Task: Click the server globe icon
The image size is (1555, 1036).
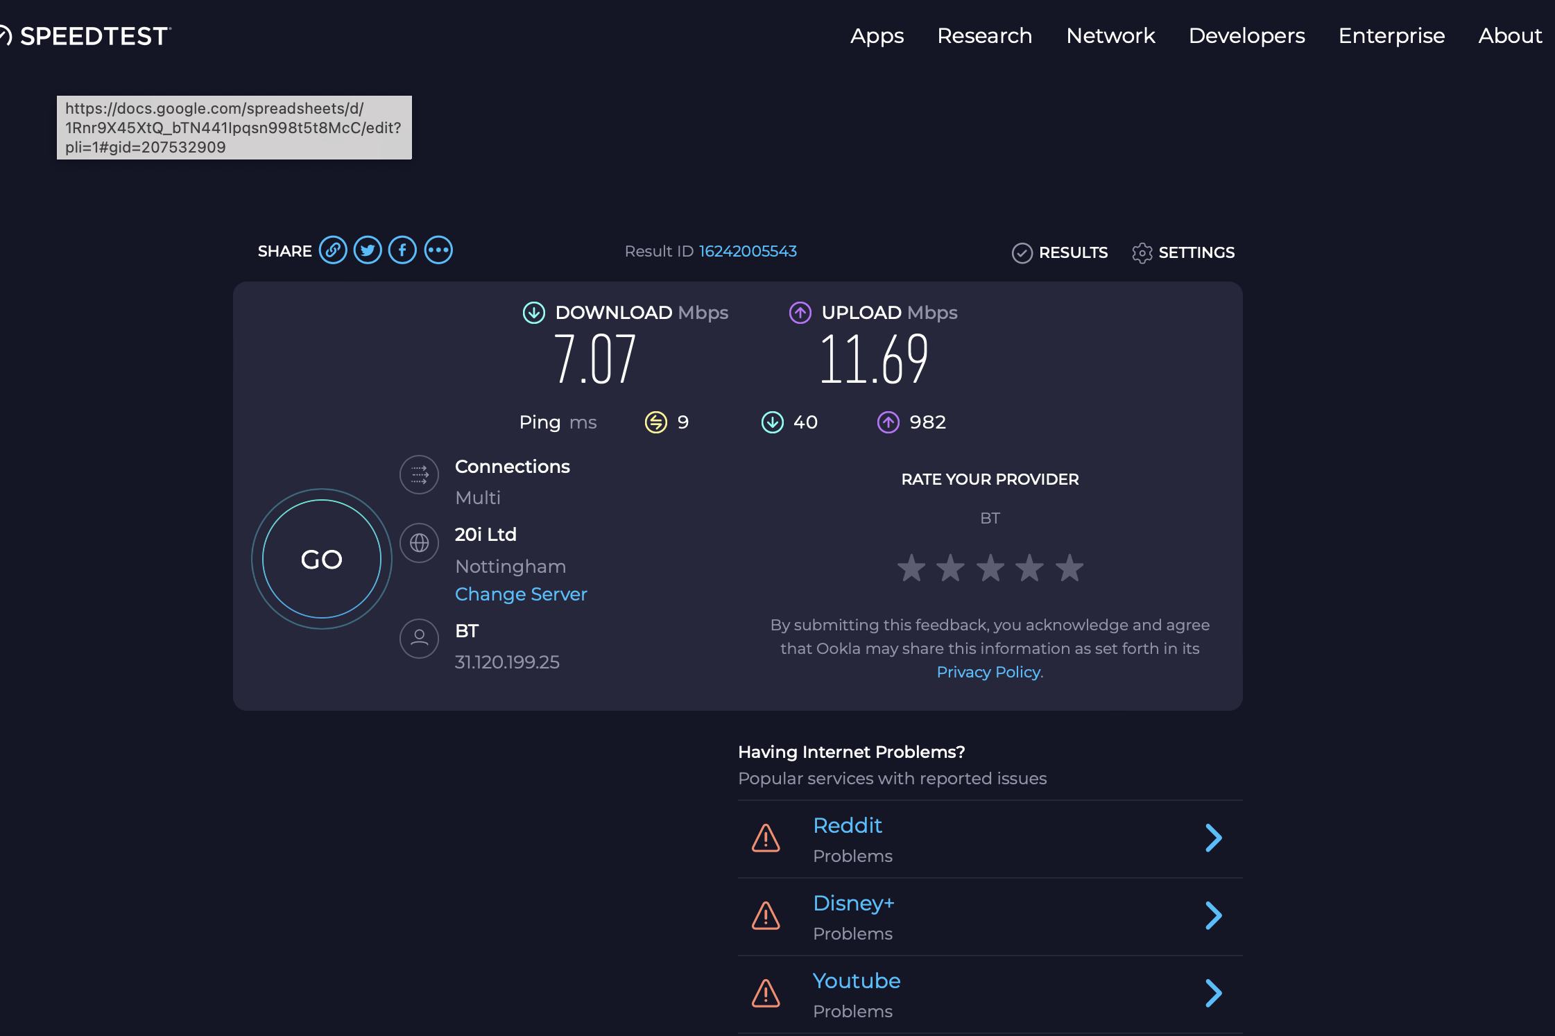Action: pyautogui.click(x=419, y=543)
